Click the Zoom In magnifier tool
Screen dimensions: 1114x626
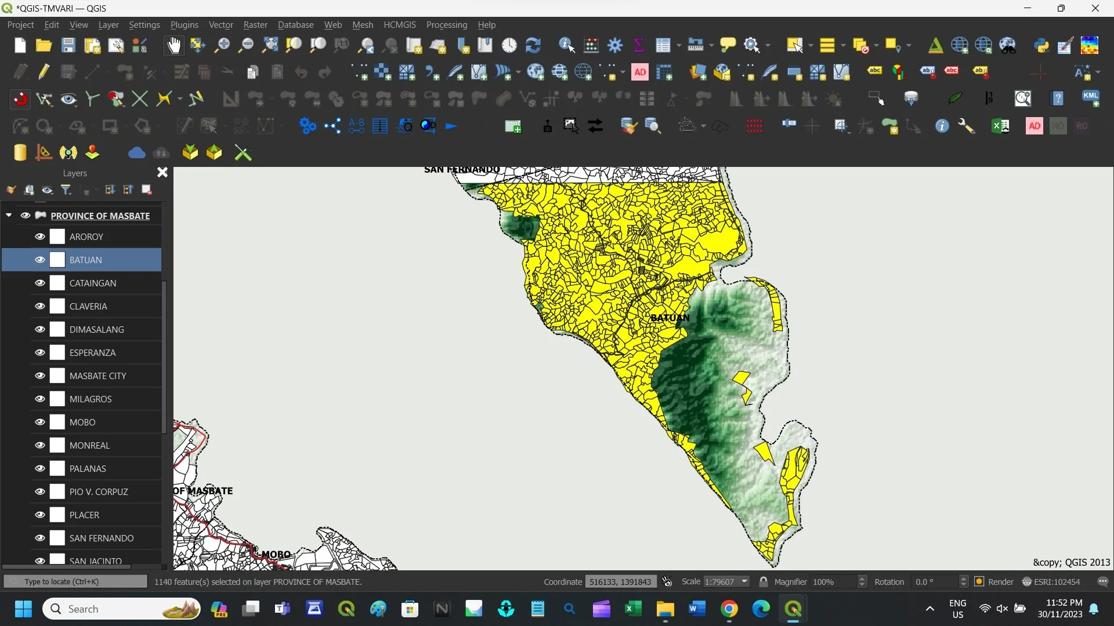222,45
